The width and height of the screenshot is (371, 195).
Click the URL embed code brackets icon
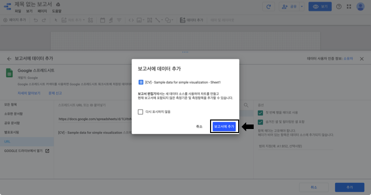131,20
